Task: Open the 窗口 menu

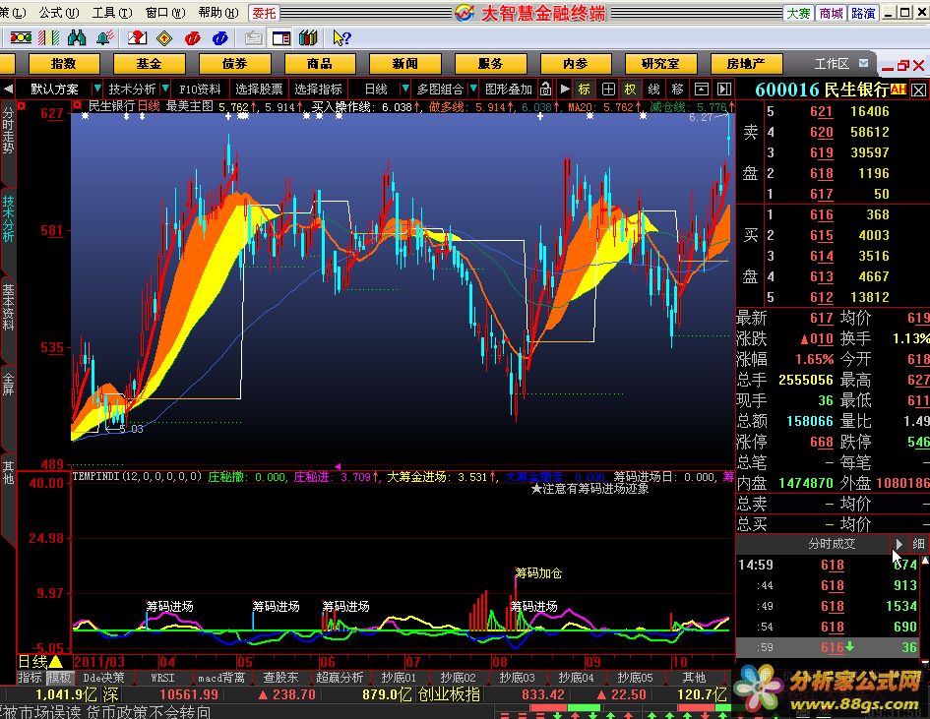Action: 165,13
